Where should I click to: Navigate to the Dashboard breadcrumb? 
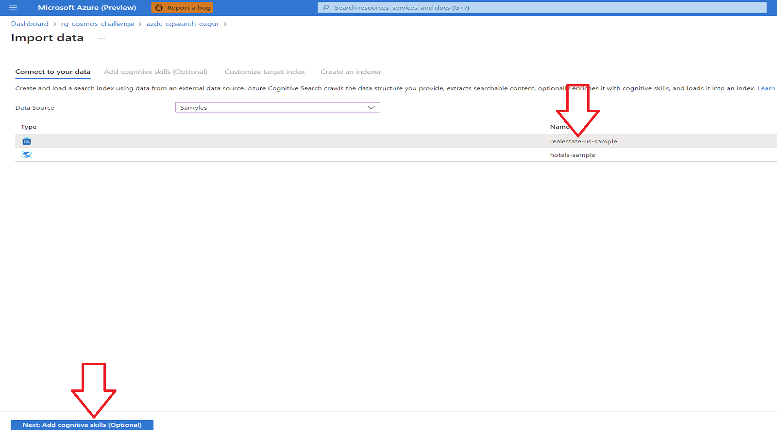pos(30,23)
